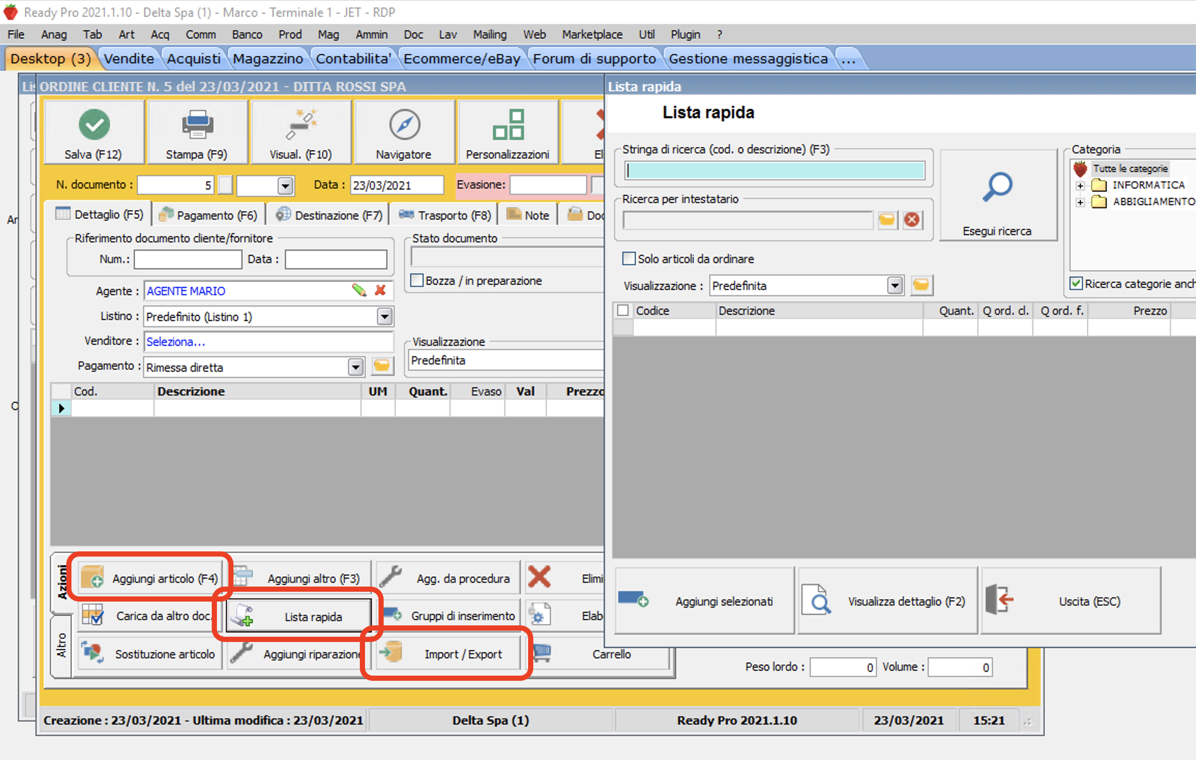Open the Trasporto (F8) tab
1196x760 pixels.
pos(445,215)
